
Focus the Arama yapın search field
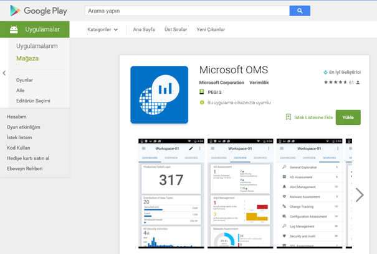tap(187, 11)
